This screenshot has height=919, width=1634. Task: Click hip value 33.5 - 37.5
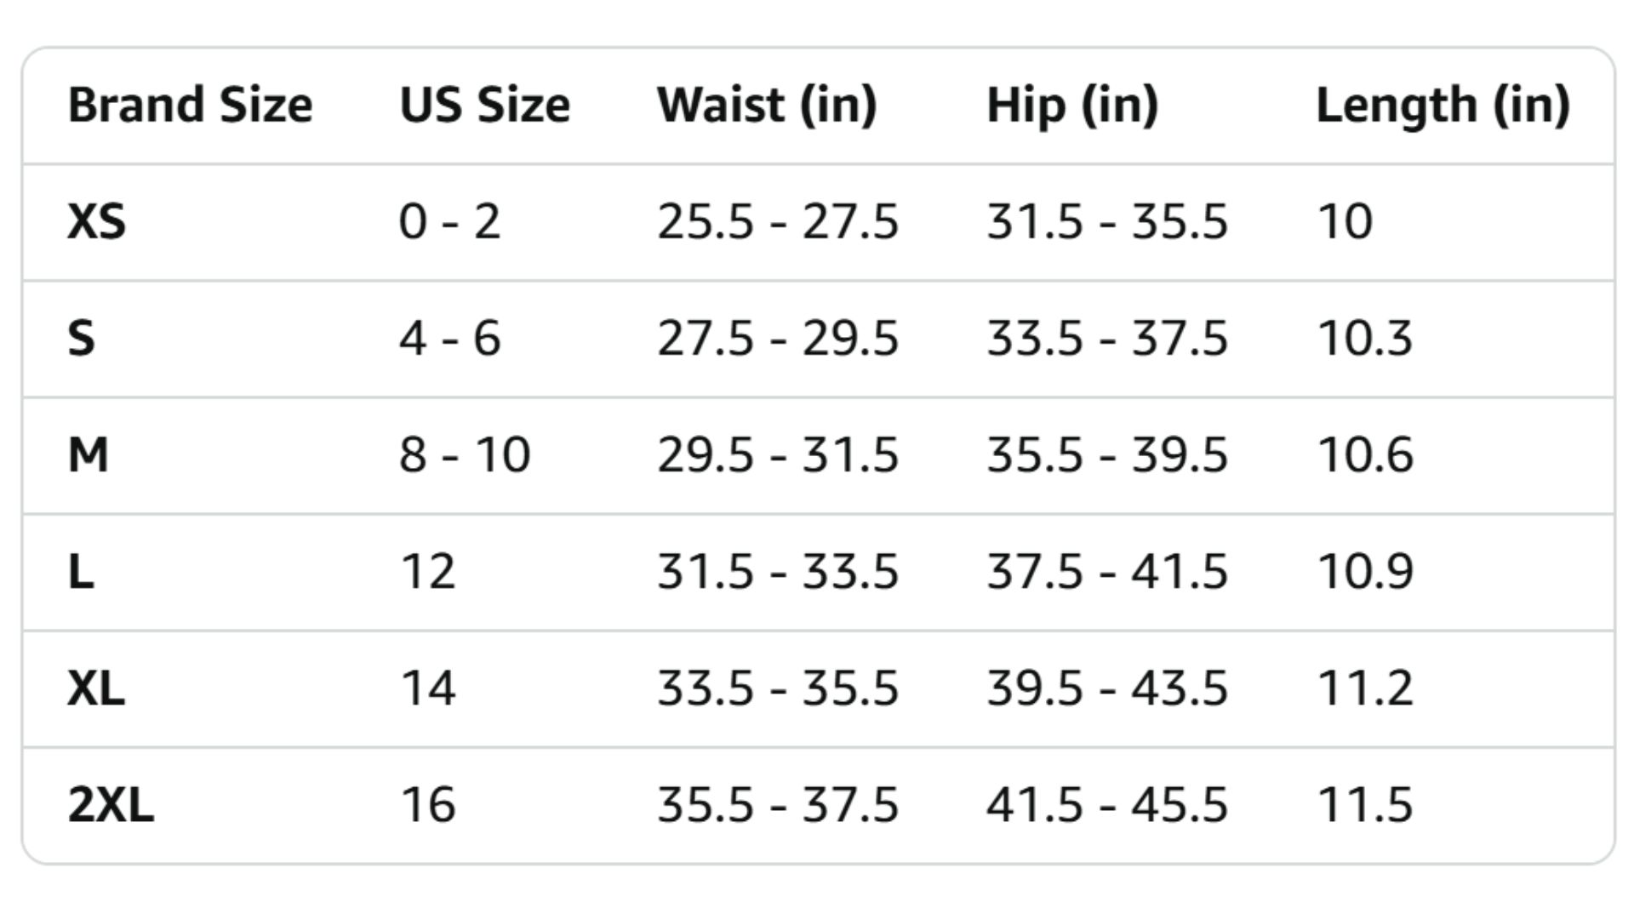point(1106,339)
